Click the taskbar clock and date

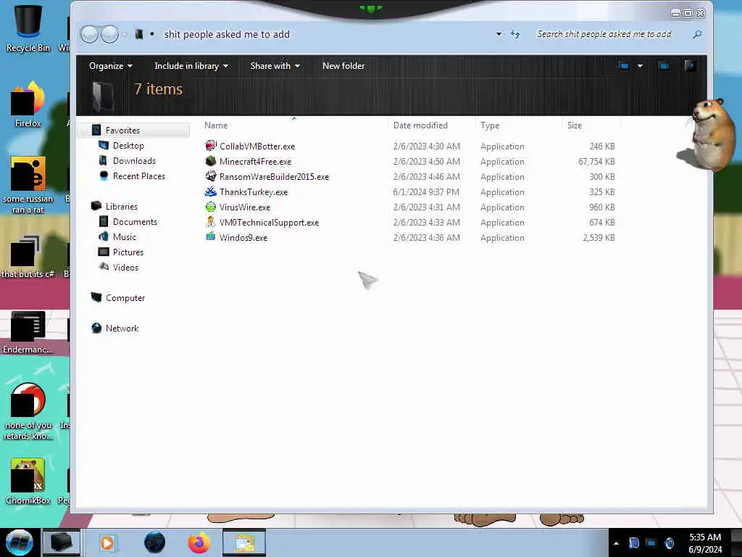pyautogui.click(x=705, y=543)
